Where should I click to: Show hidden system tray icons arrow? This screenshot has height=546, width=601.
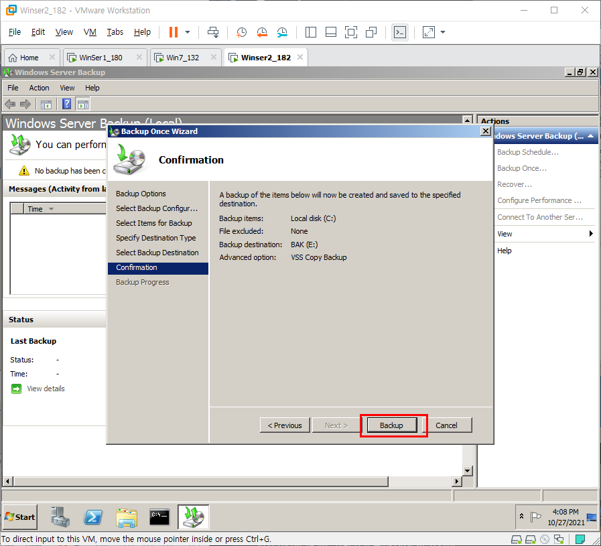click(521, 517)
